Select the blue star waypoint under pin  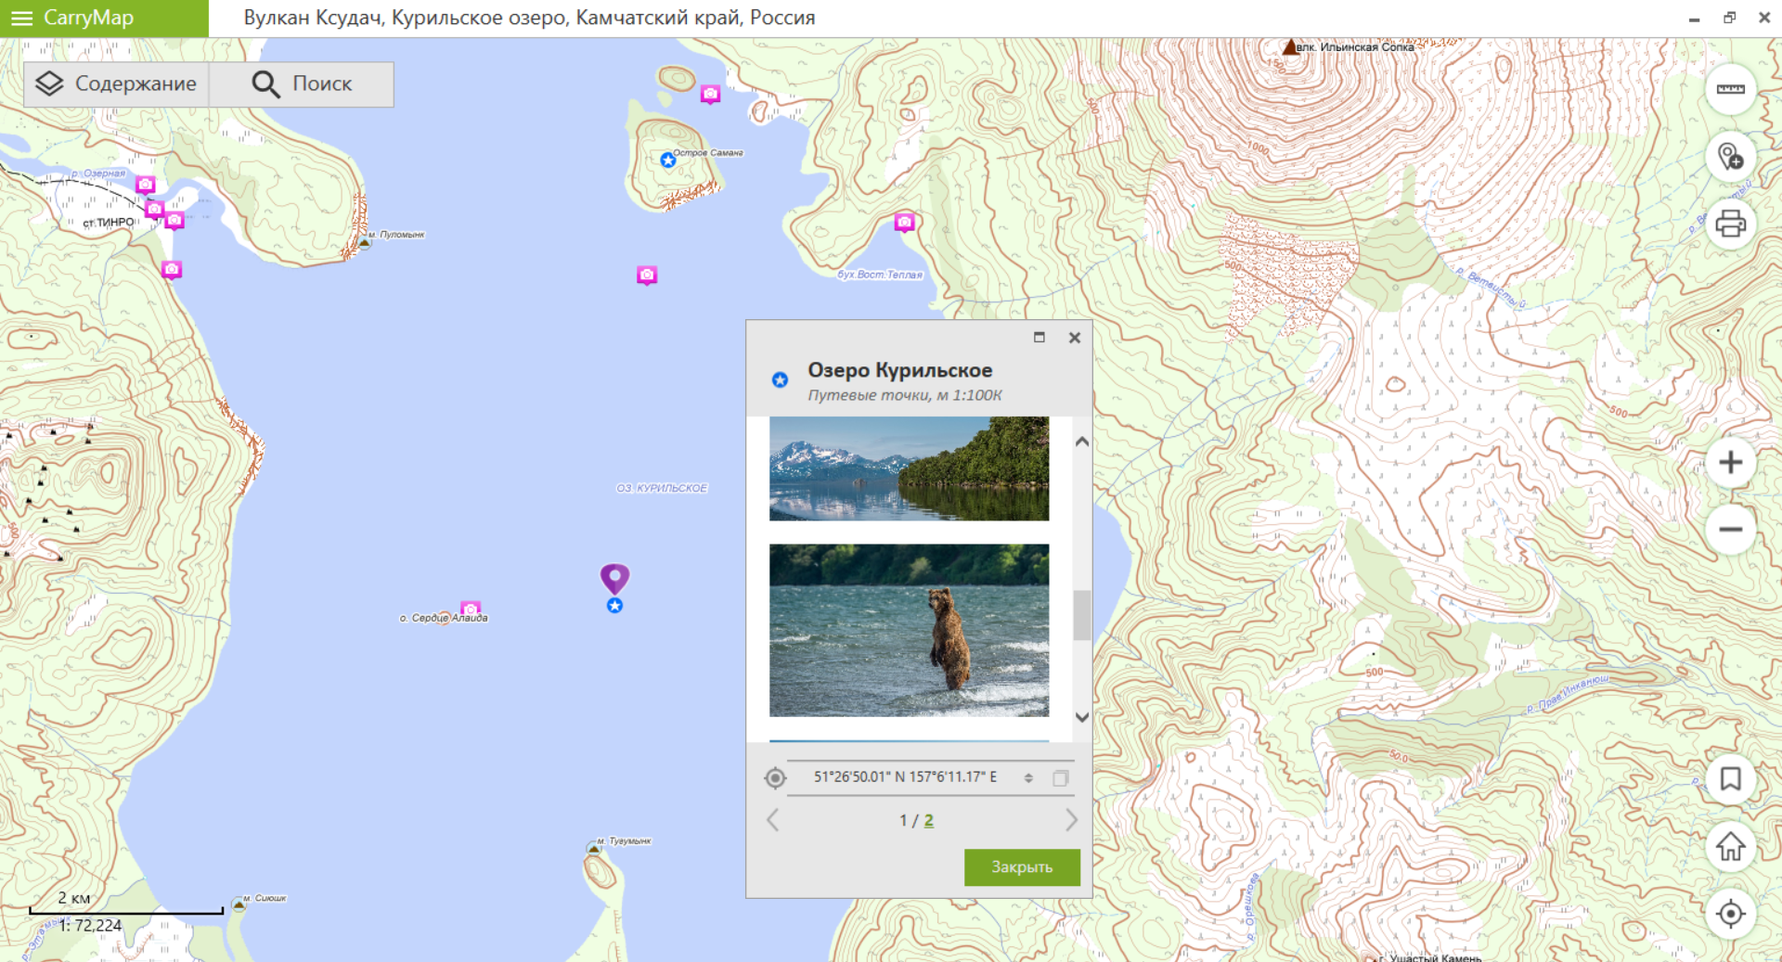pos(614,606)
